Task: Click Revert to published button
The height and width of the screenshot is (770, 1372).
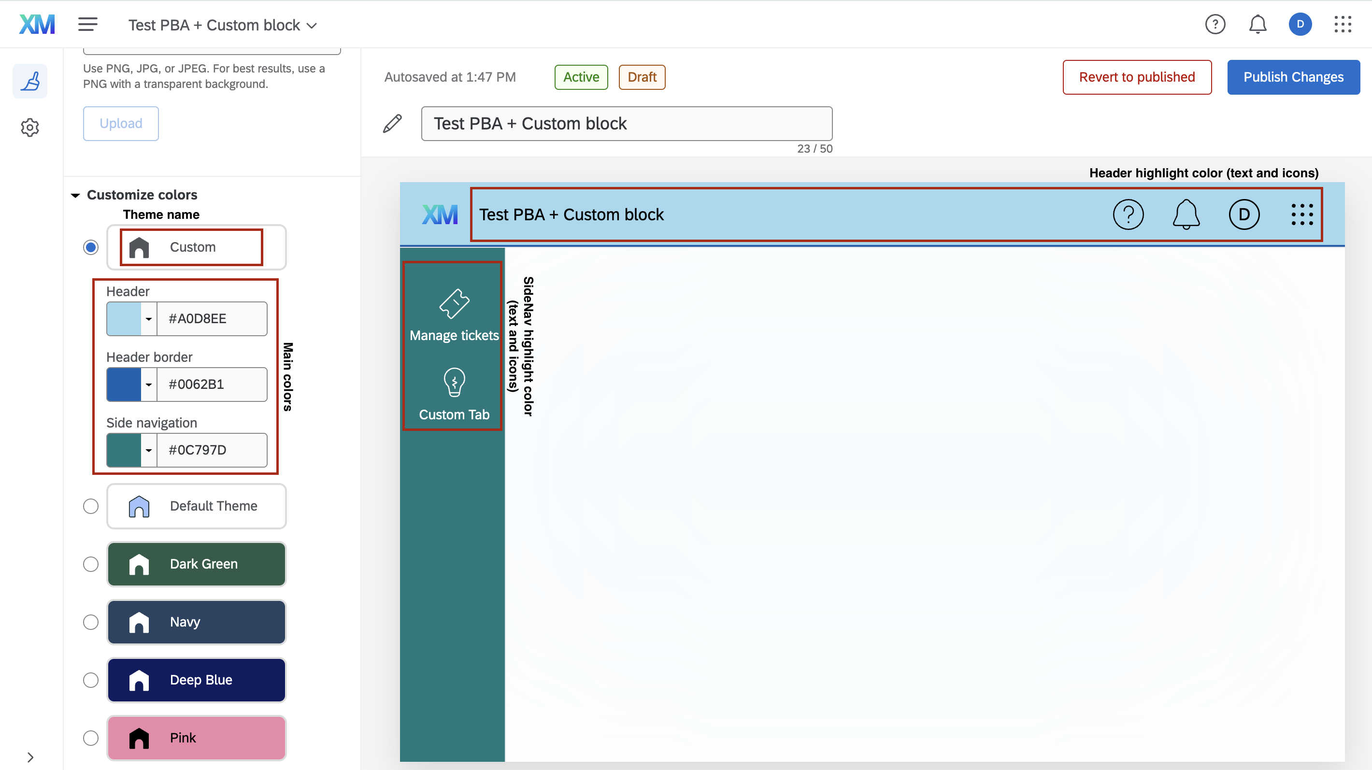Action: [x=1137, y=77]
